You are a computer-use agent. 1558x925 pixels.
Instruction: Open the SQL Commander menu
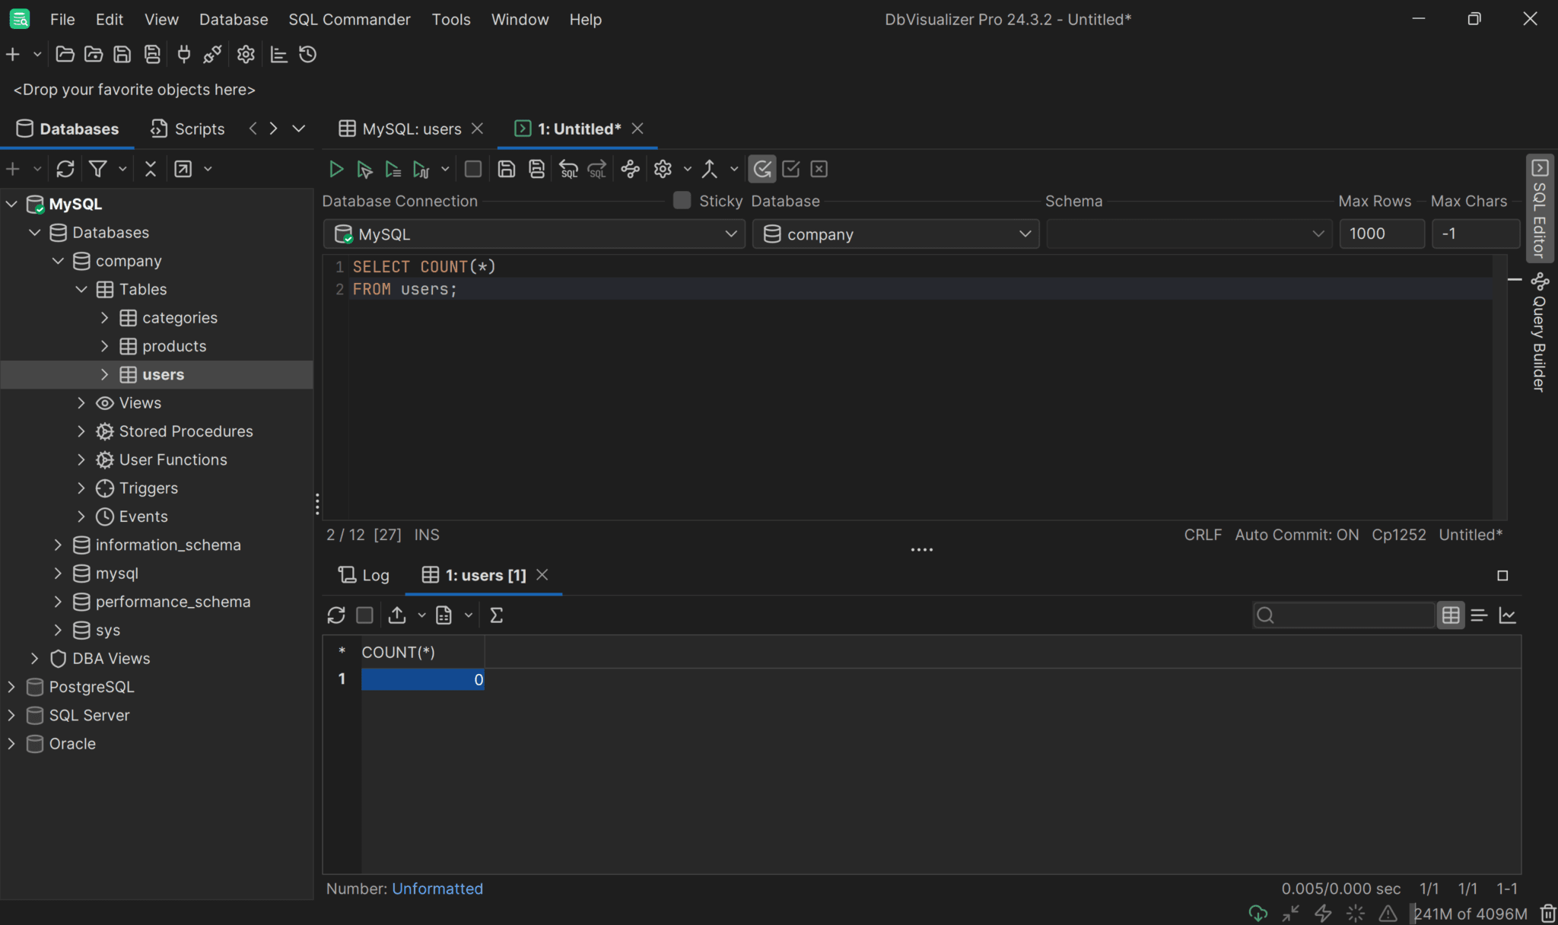click(x=349, y=20)
